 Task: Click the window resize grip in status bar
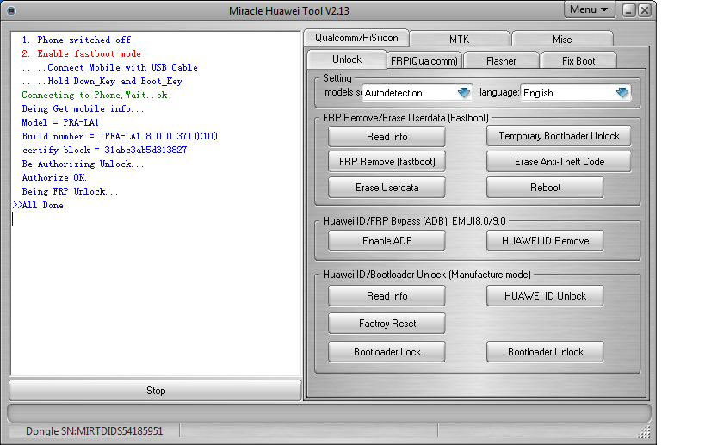coord(644,432)
